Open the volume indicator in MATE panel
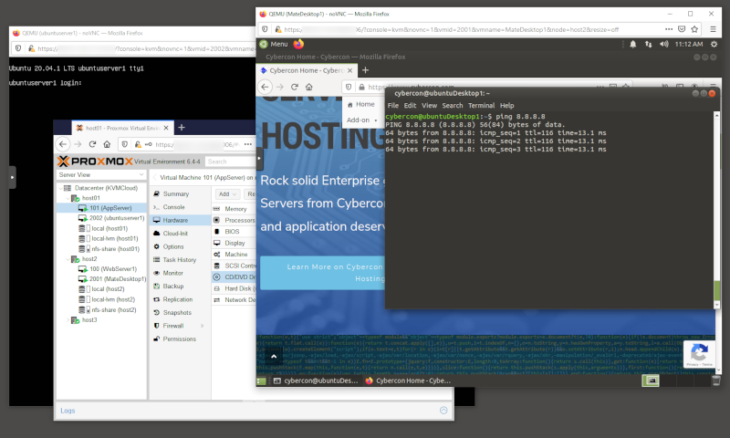The height and width of the screenshot is (438, 730). pyautogui.click(x=664, y=44)
